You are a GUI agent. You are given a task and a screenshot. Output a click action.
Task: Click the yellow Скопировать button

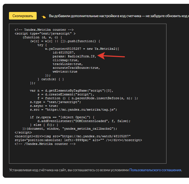23,16
